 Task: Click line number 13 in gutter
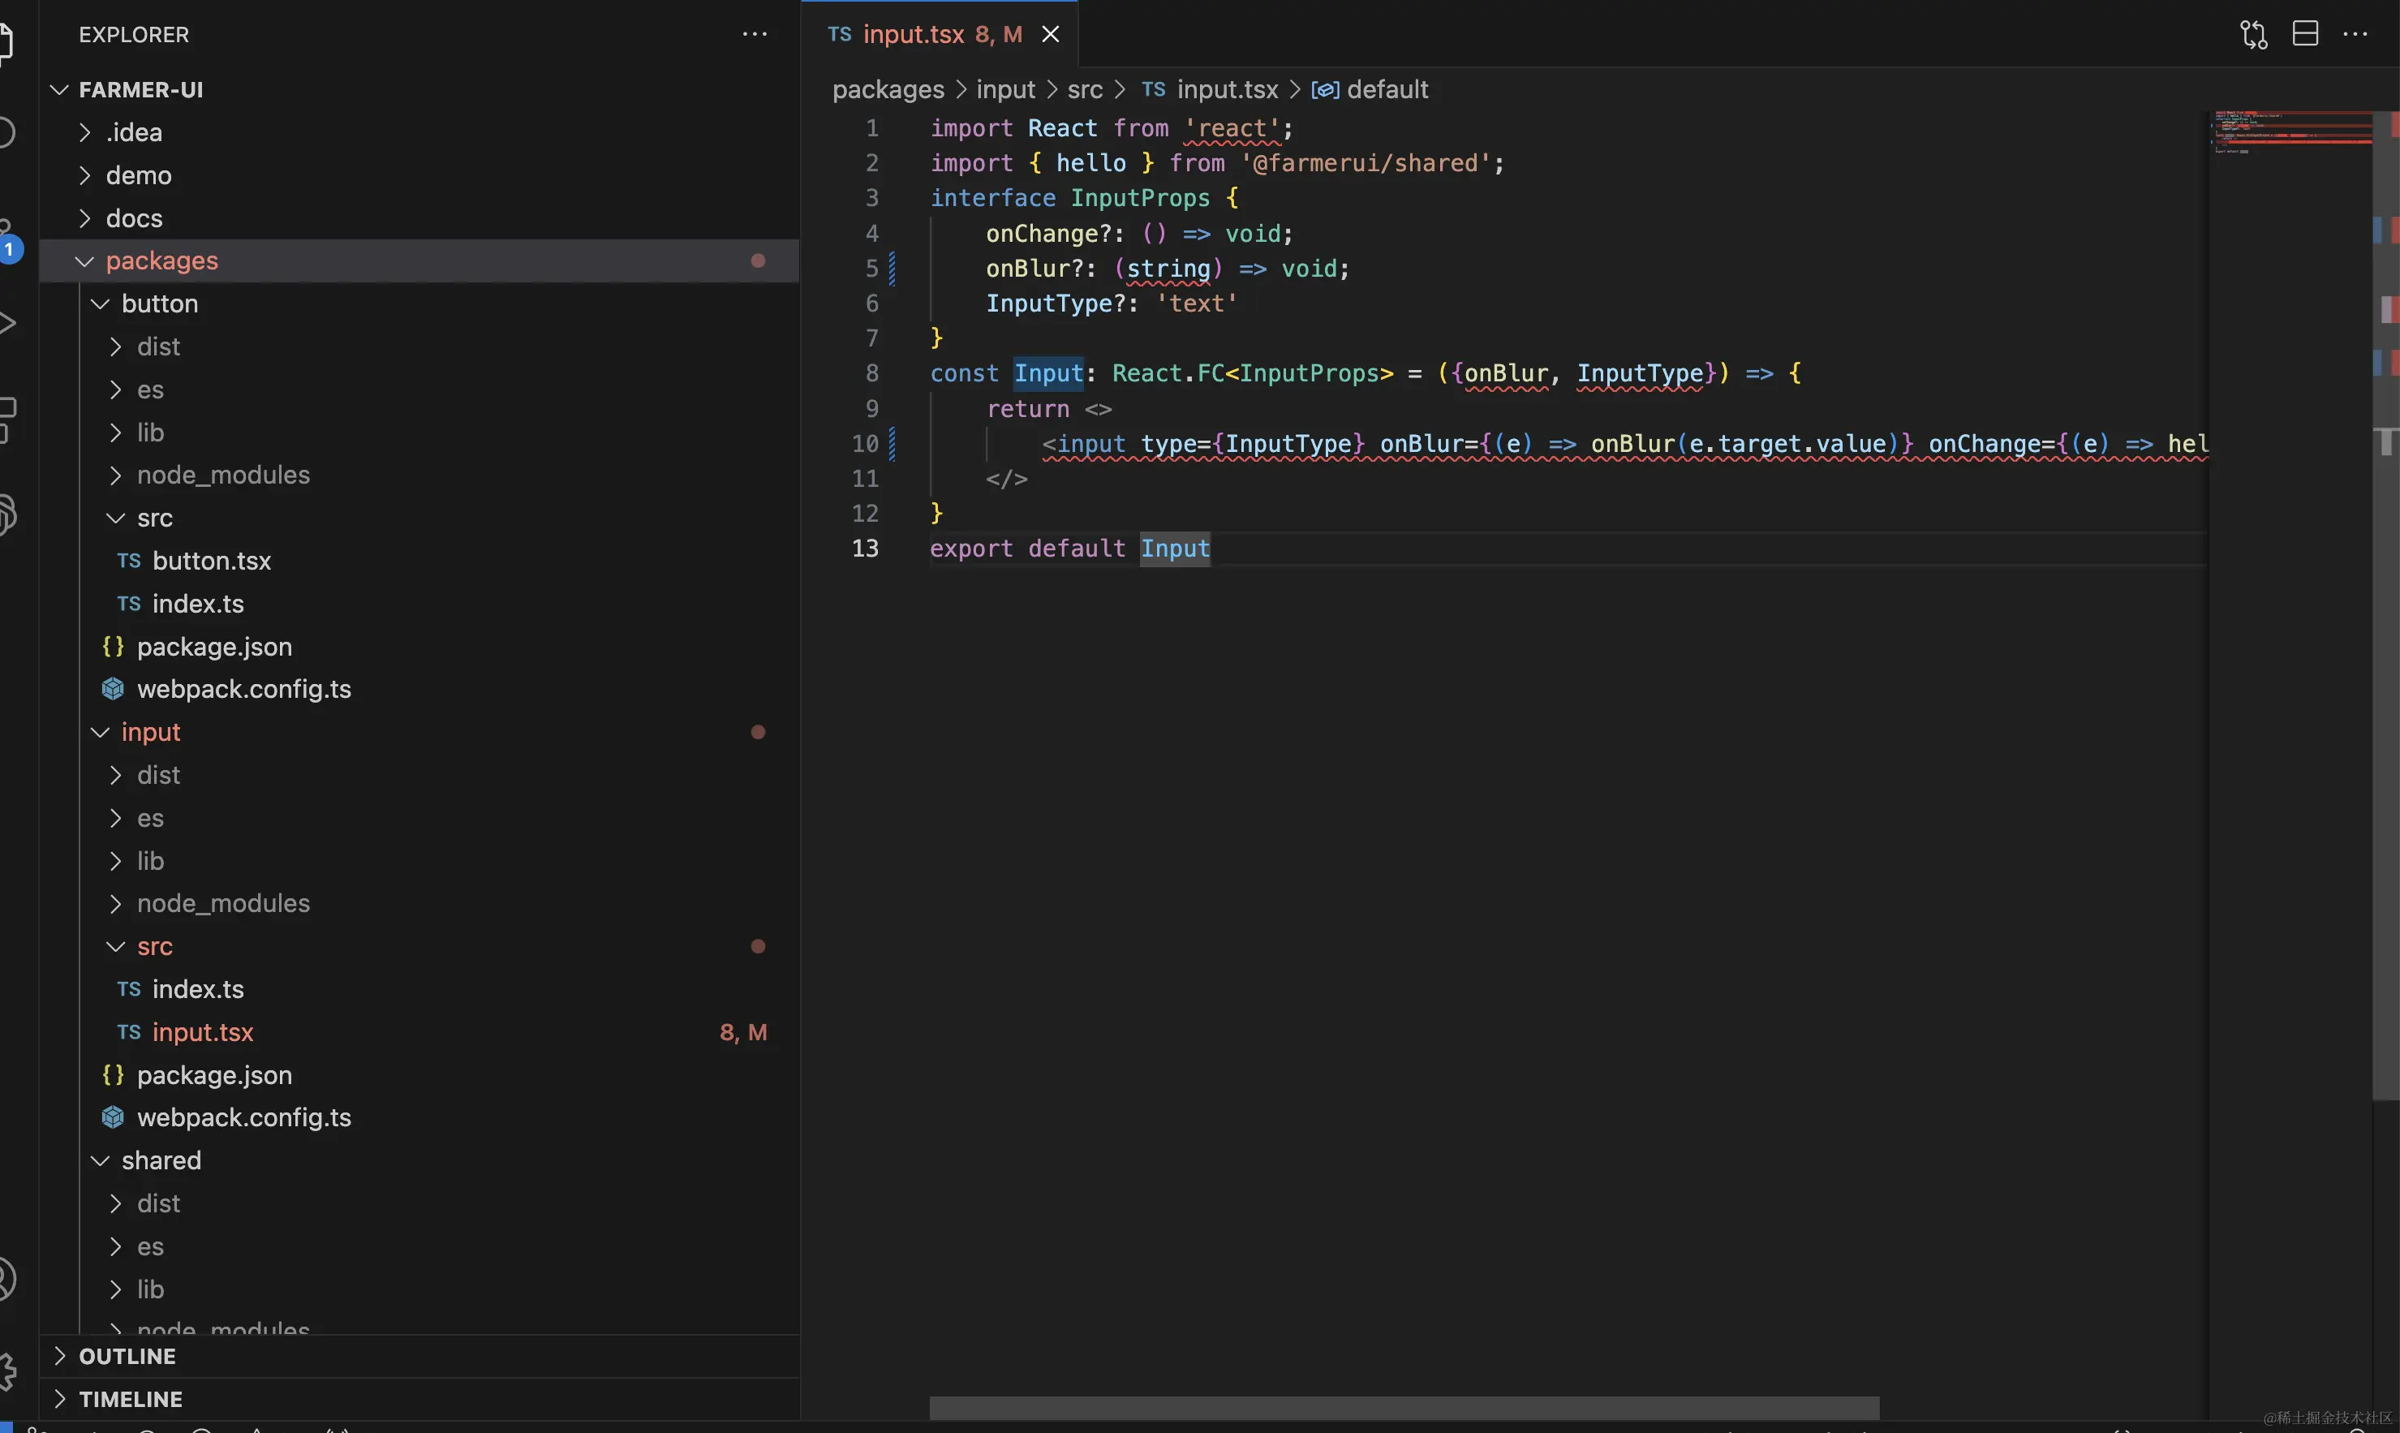point(865,549)
